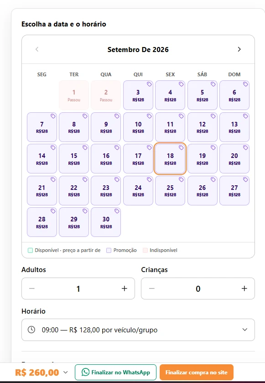Viewport: 265px width, 383px height.
Task: Select September 26 on the calendar
Action: tap(203, 190)
